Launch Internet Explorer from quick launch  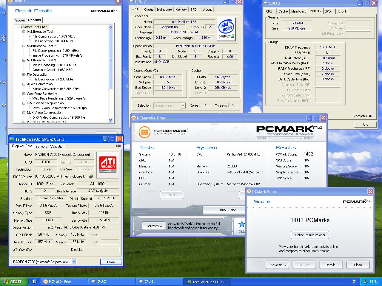(x=35, y=282)
